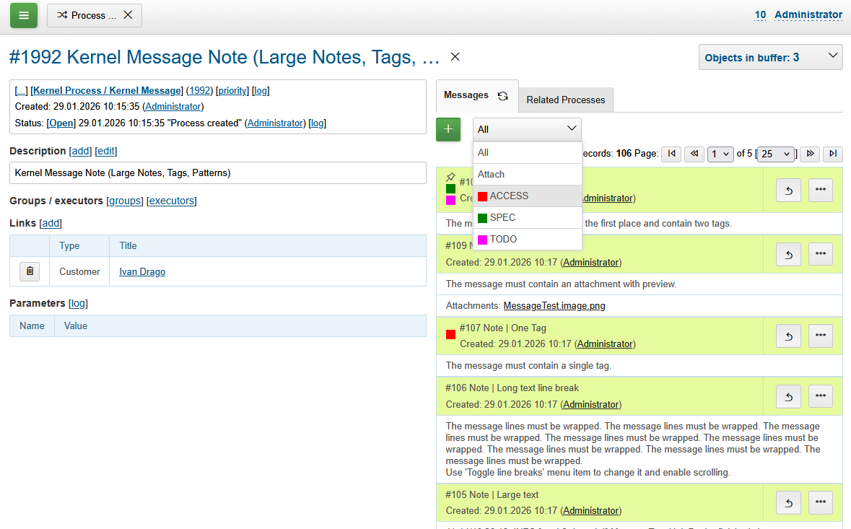
Task: Open the Objects in buffer dropdown
Action: 770,56
